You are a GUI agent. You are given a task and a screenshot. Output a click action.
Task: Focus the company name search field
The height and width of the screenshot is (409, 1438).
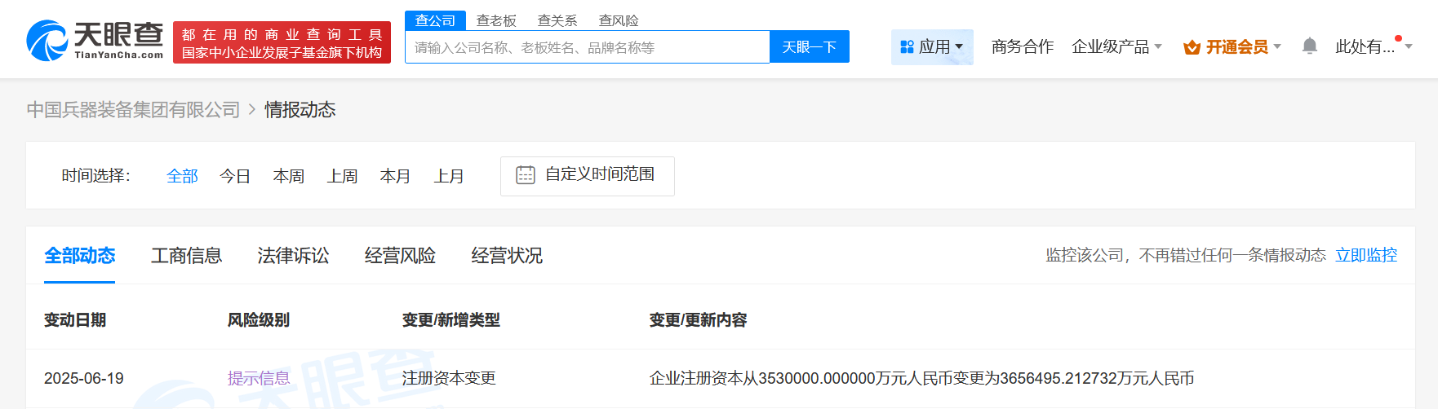pyautogui.click(x=587, y=47)
